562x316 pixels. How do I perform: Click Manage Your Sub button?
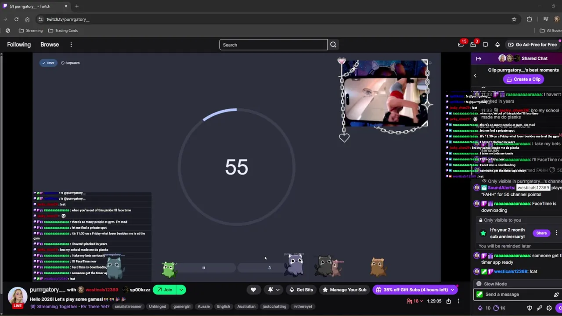344,290
